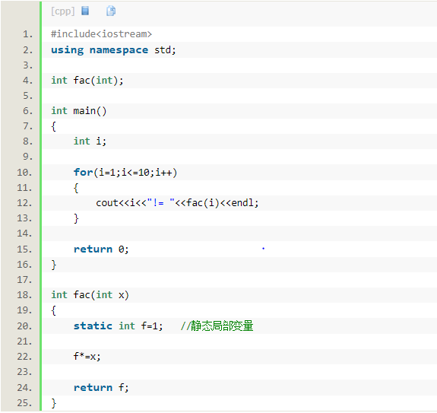
Task: Click the cout statement on line 12
Action: [177, 203]
